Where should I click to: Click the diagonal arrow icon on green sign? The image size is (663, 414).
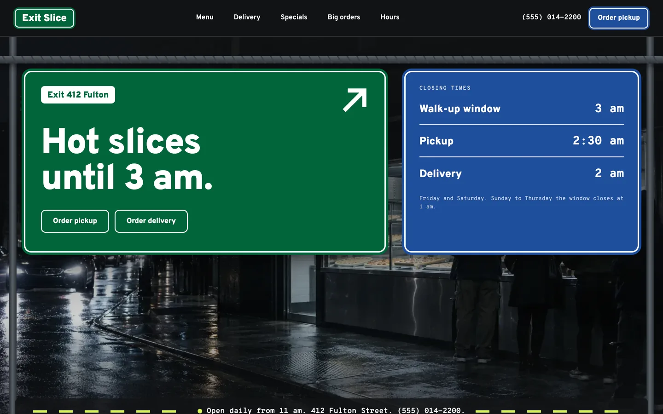coord(355,100)
